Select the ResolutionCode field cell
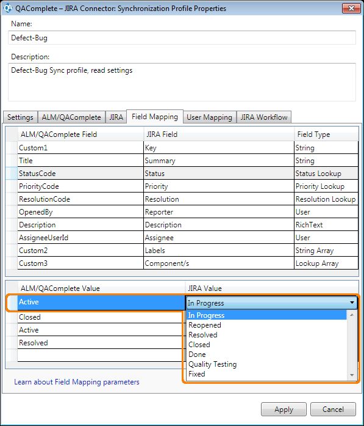The height and width of the screenshot is (426, 364). (80, 199)
